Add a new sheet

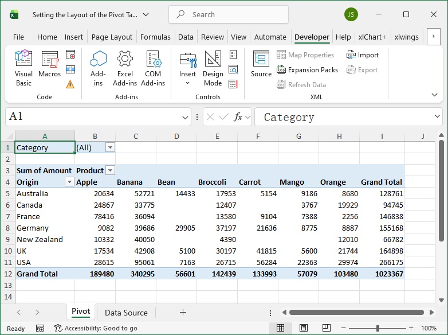tap(183, 313)
